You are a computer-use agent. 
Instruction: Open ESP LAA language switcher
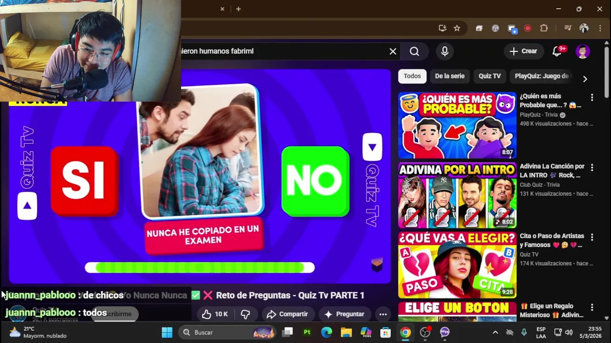541,332
